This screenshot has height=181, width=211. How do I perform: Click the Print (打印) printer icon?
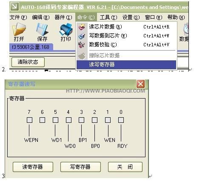66,29
